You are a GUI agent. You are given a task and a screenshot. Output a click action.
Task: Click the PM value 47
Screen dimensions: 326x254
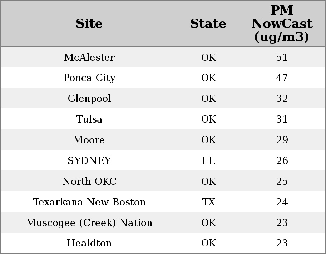282,78
